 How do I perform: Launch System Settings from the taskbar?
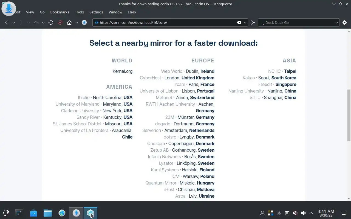point(19,213)
